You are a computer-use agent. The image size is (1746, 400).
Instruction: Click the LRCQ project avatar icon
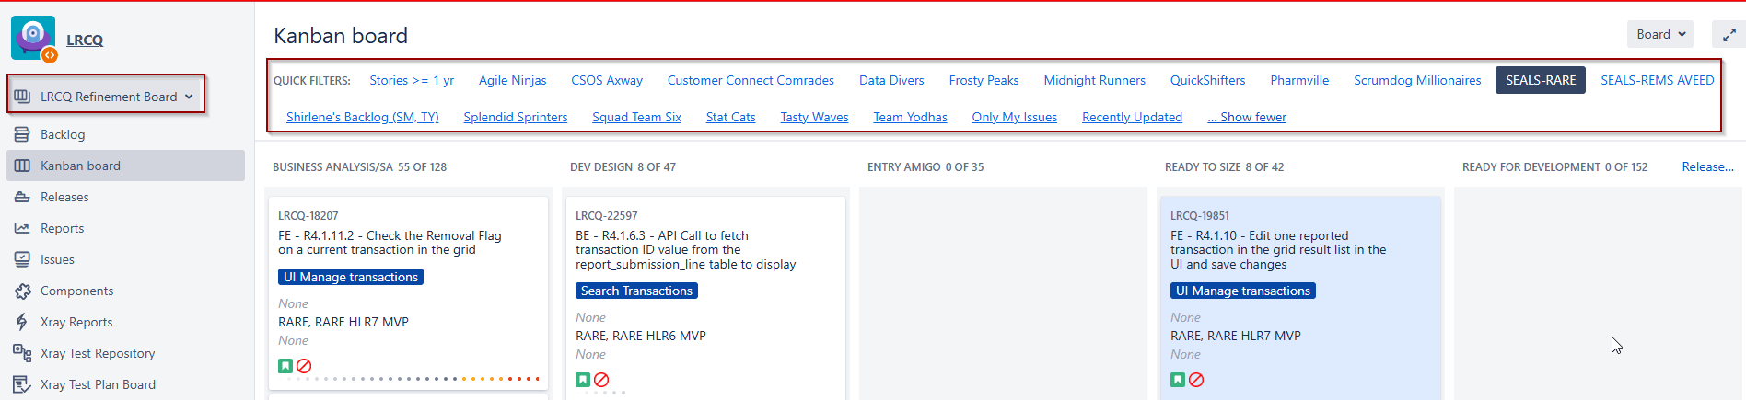(33, 38)
